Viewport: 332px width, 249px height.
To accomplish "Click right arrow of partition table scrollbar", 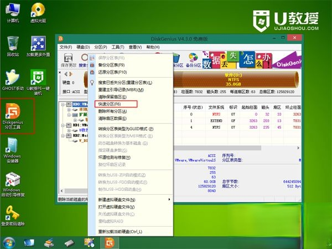I will [x=298, y=148].
